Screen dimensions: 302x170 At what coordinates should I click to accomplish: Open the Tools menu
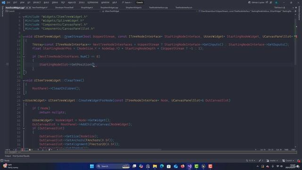82,2
